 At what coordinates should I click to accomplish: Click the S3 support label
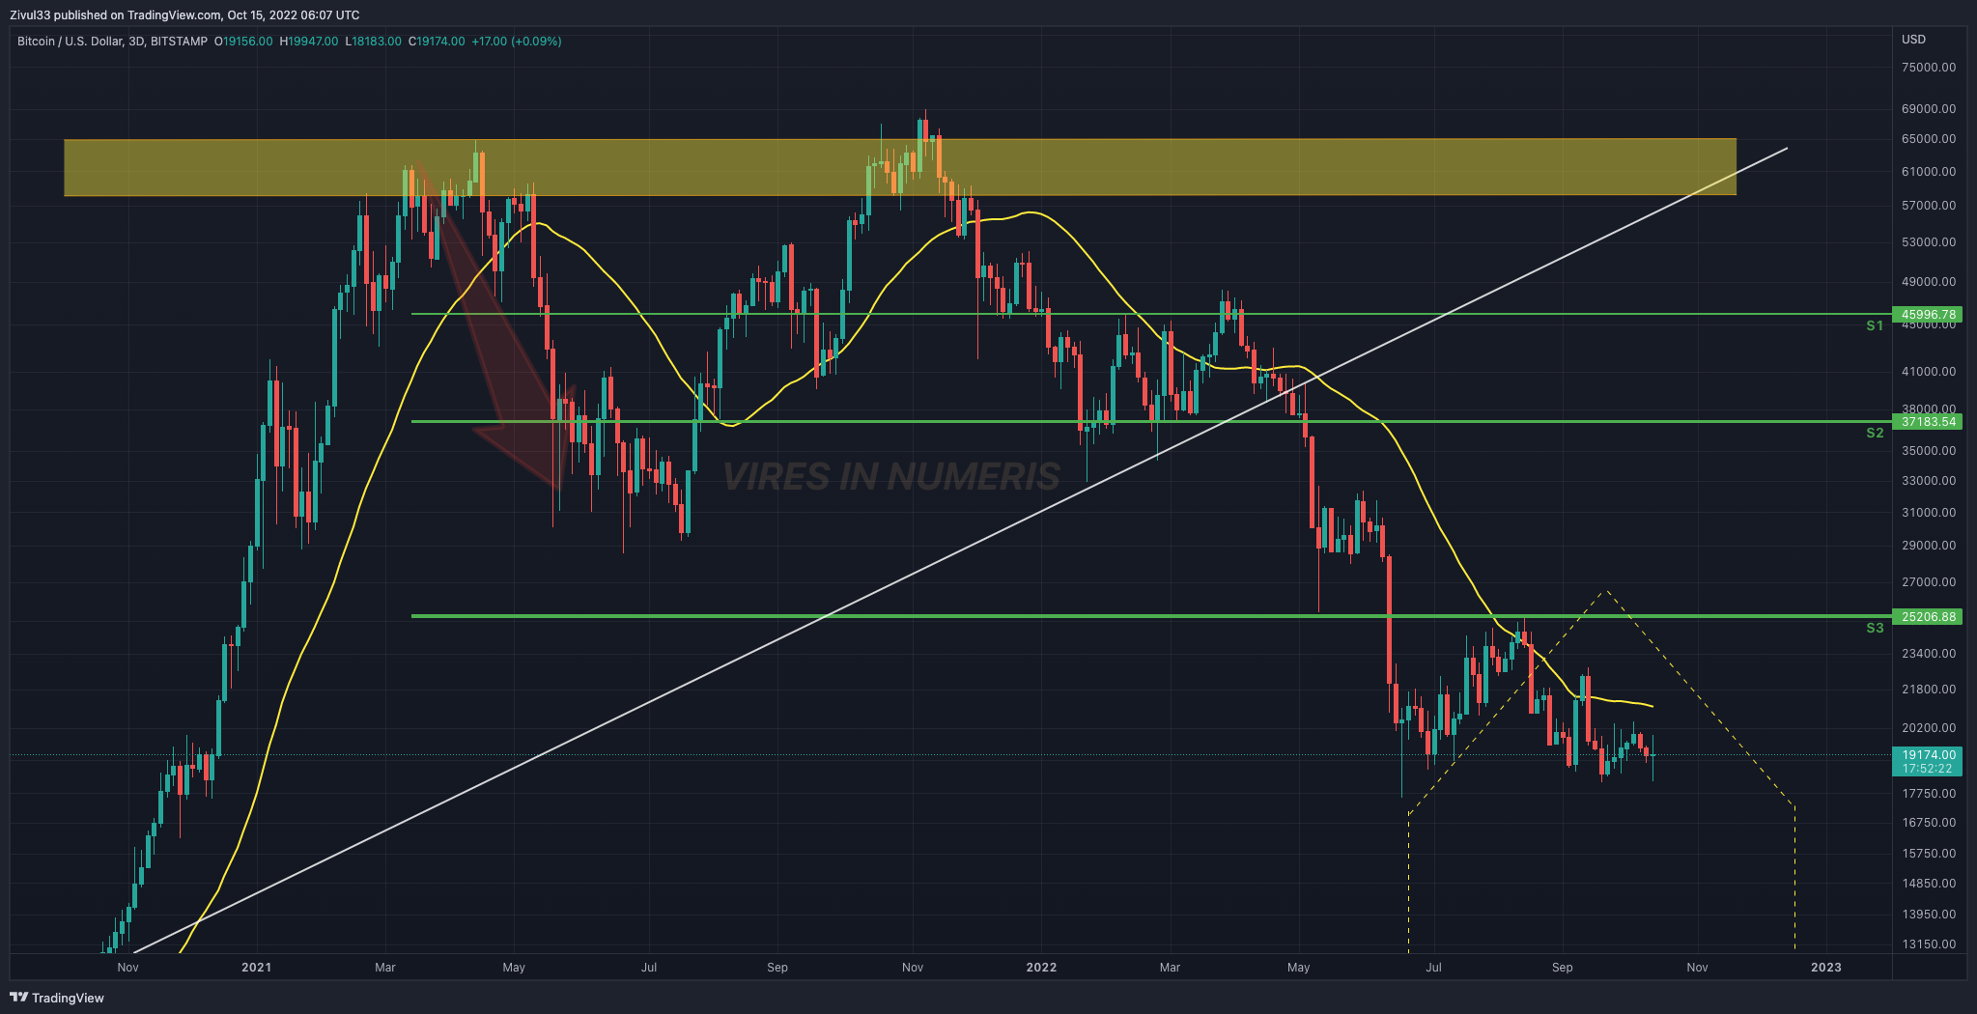coord(1875,628)
